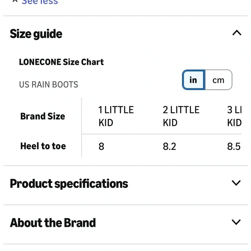251x251 pixels.
Task: Click the Heel to toe row label
Action: 43,146
